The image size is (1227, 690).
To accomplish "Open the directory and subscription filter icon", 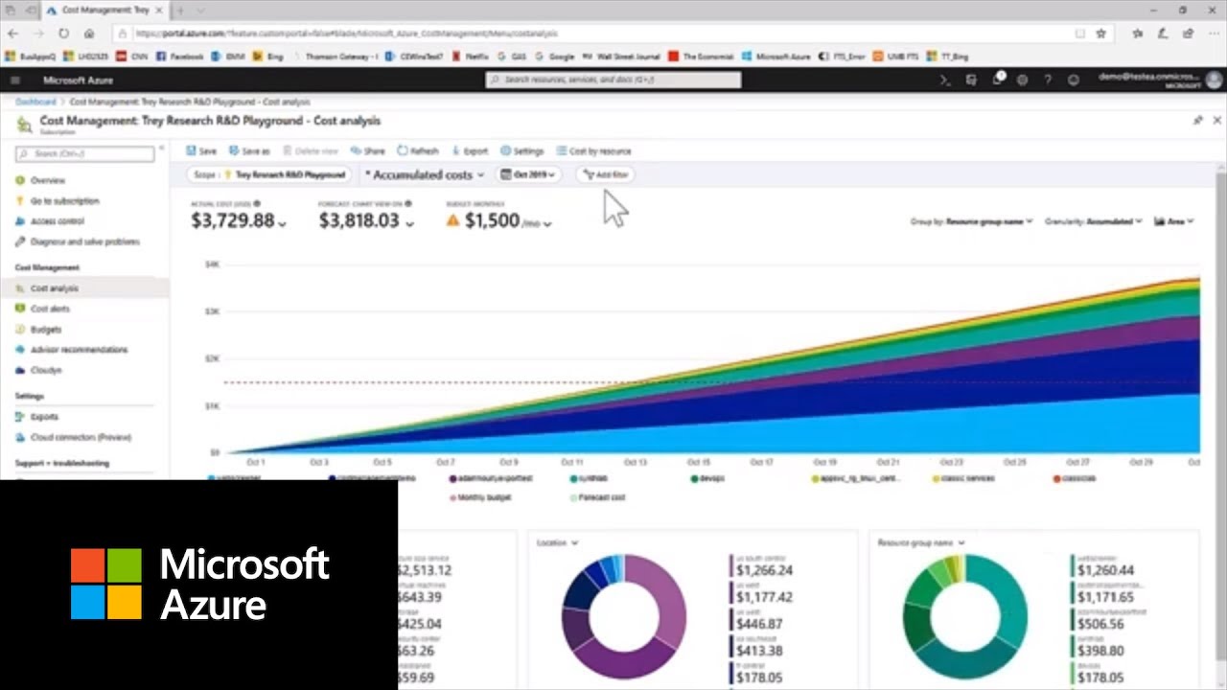I will tap(971, 80).
